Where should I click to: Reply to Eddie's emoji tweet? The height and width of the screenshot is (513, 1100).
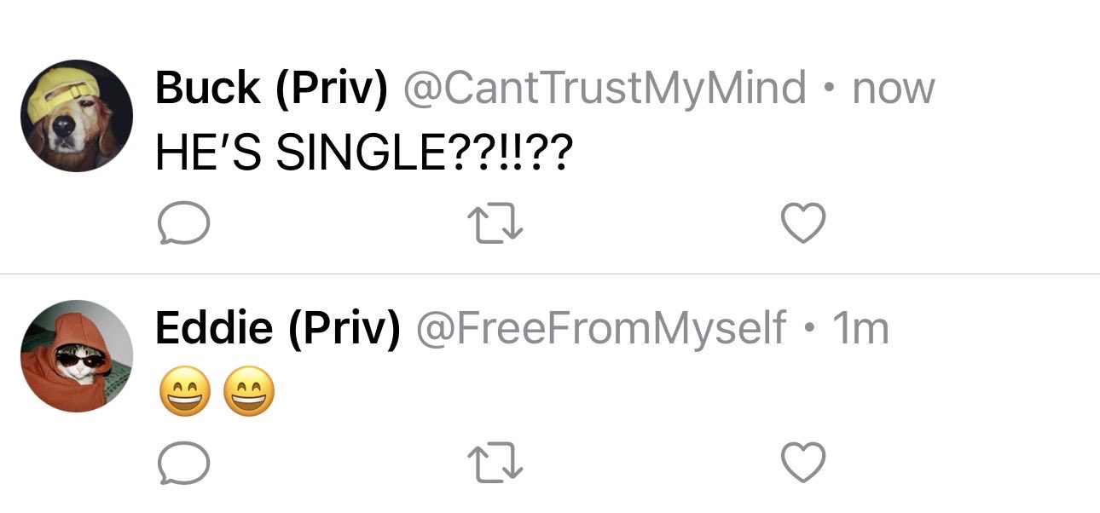183,463
